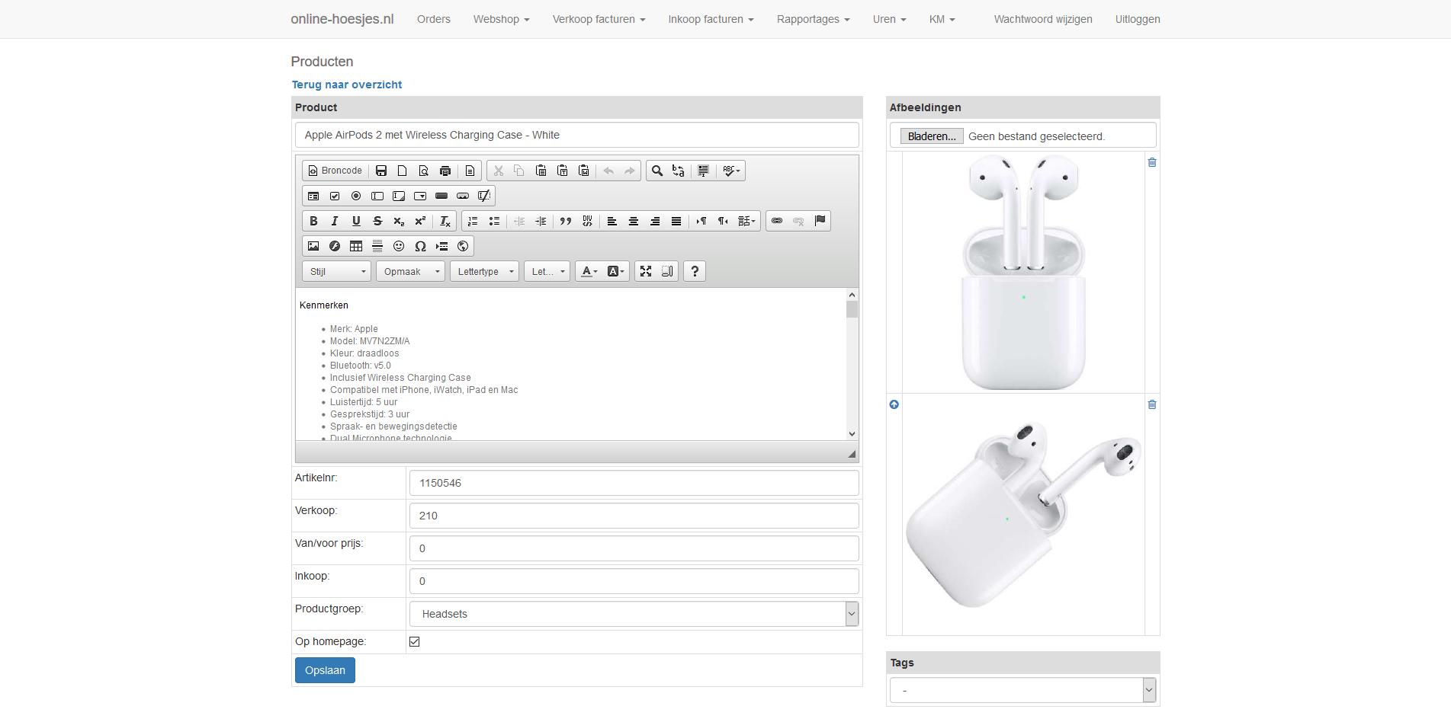This screenshot has height=722, width=1451.
Task: Click the Create Div Container icon
Action: pyautogui.click(x=587, y=221)
